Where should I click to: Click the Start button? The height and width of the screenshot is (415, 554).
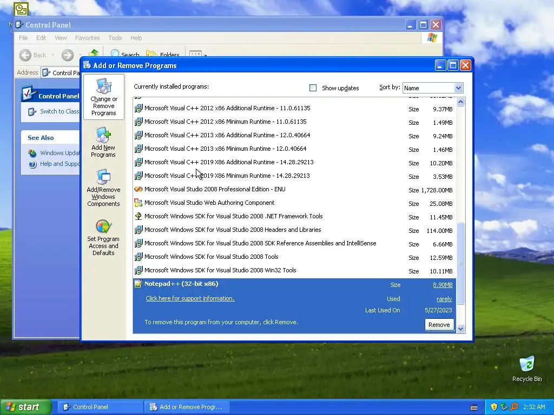tap(26, 407)
